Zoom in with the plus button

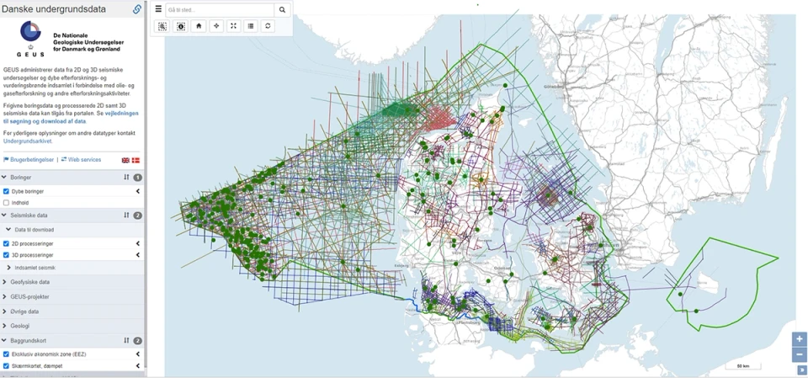pos(800,339)
